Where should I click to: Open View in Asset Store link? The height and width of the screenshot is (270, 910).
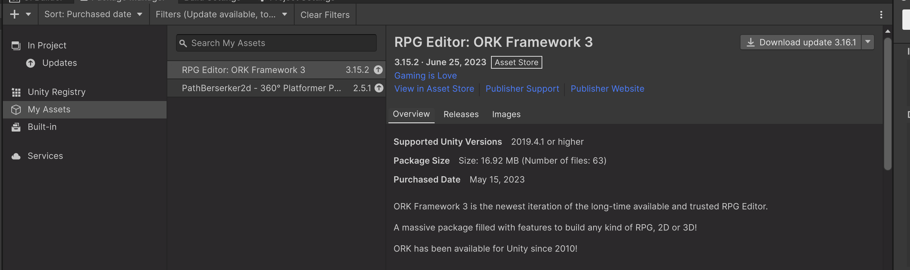(x=434, y=89)
